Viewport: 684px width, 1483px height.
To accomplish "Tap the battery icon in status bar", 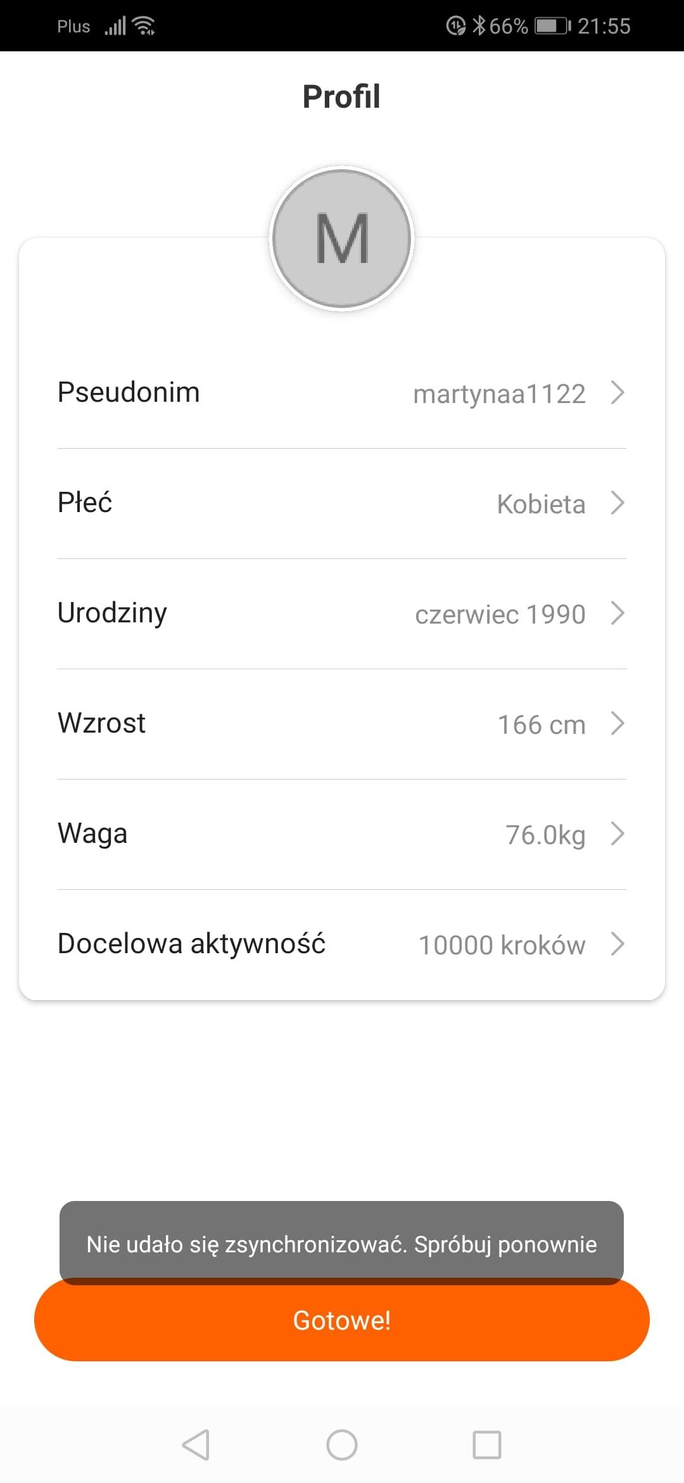I will [x=553, y=26].
